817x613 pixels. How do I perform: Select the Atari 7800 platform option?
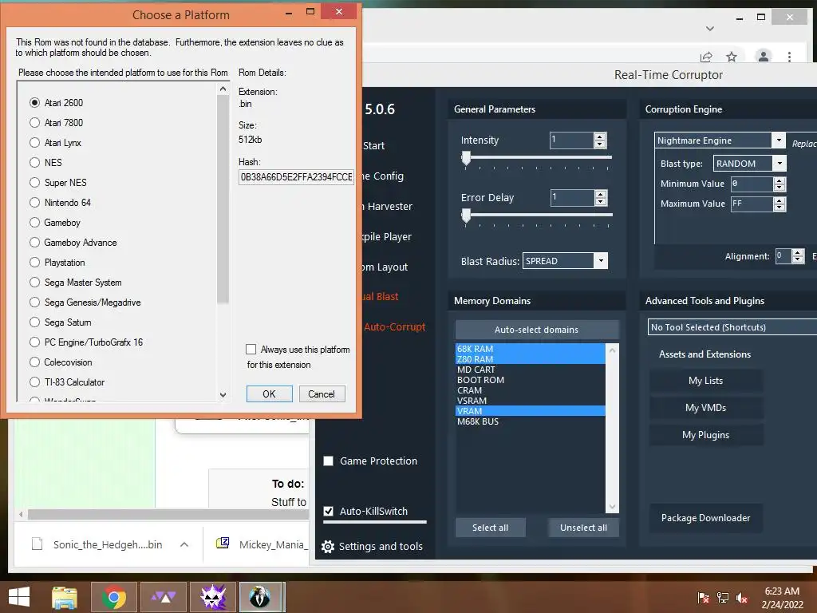35,122
